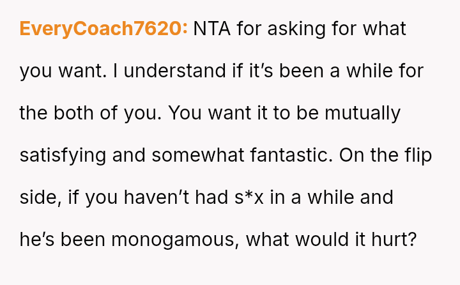Click the word "fantastic" in the comment
This screenshot has height=285, width=460.
291,155
